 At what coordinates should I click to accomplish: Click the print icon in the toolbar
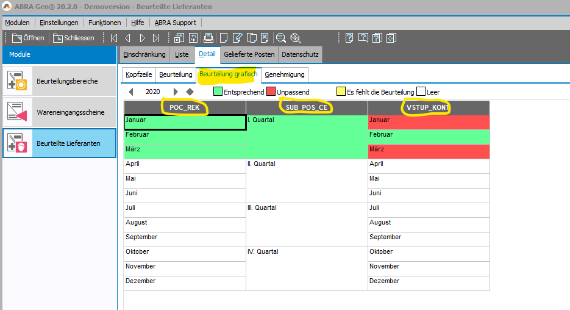click(208, 38)
